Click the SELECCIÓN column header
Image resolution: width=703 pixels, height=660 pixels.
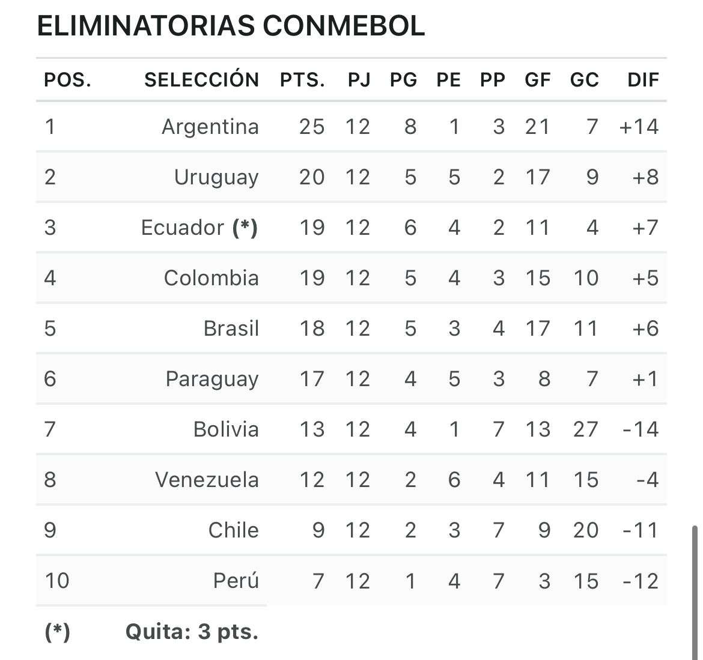(202, 80)
